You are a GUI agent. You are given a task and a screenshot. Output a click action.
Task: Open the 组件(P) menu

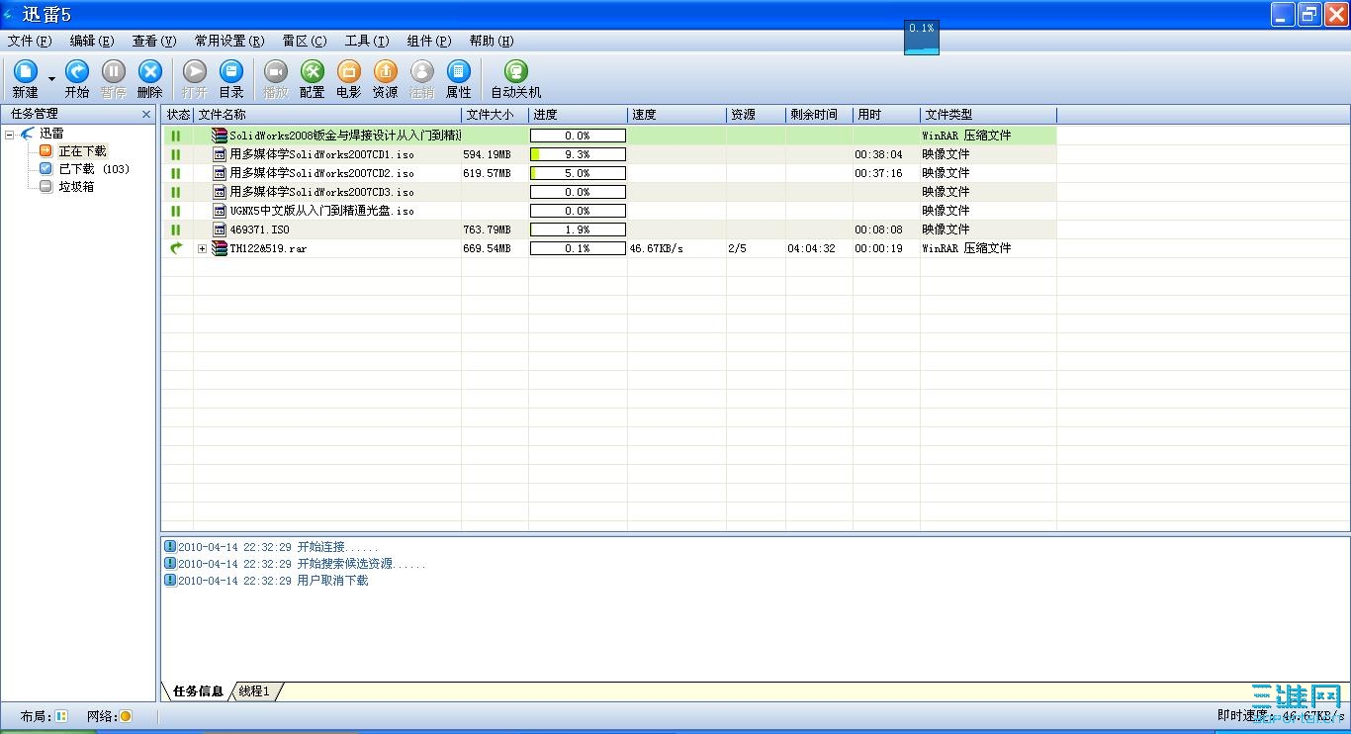(x=429, y=41)
